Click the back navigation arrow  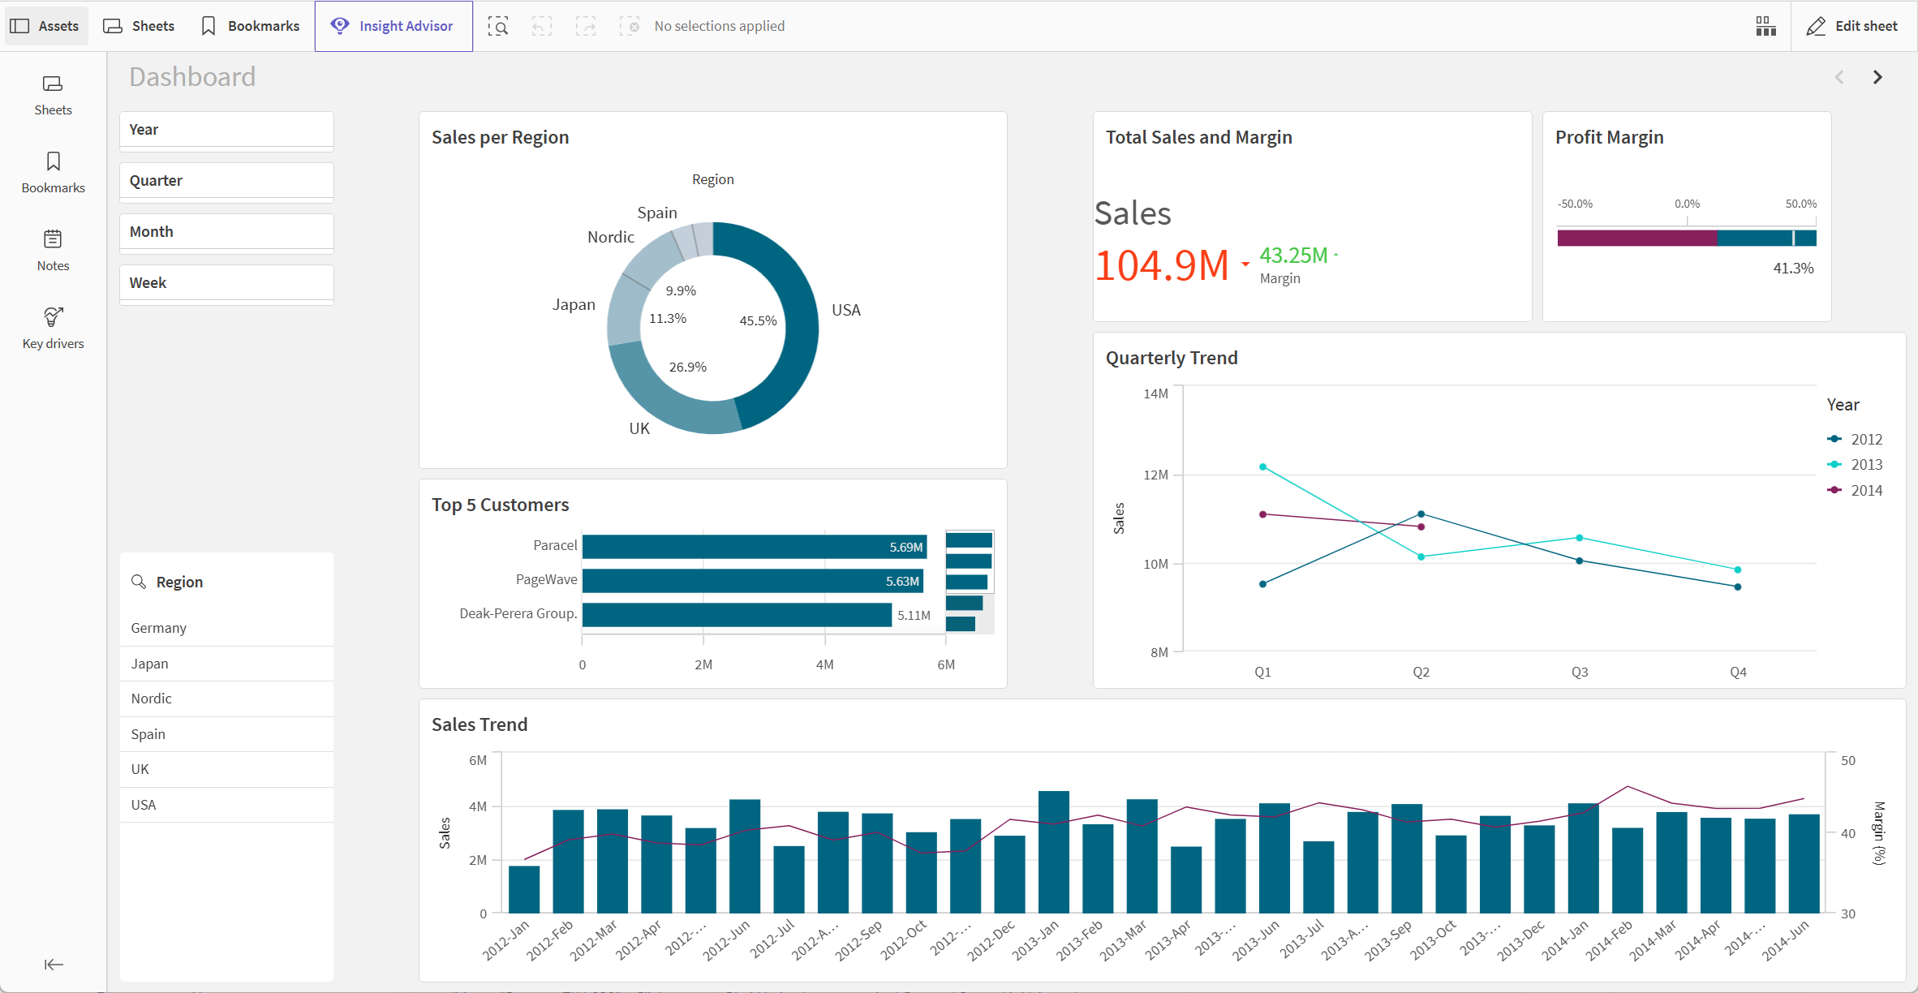click(1841, 76)
